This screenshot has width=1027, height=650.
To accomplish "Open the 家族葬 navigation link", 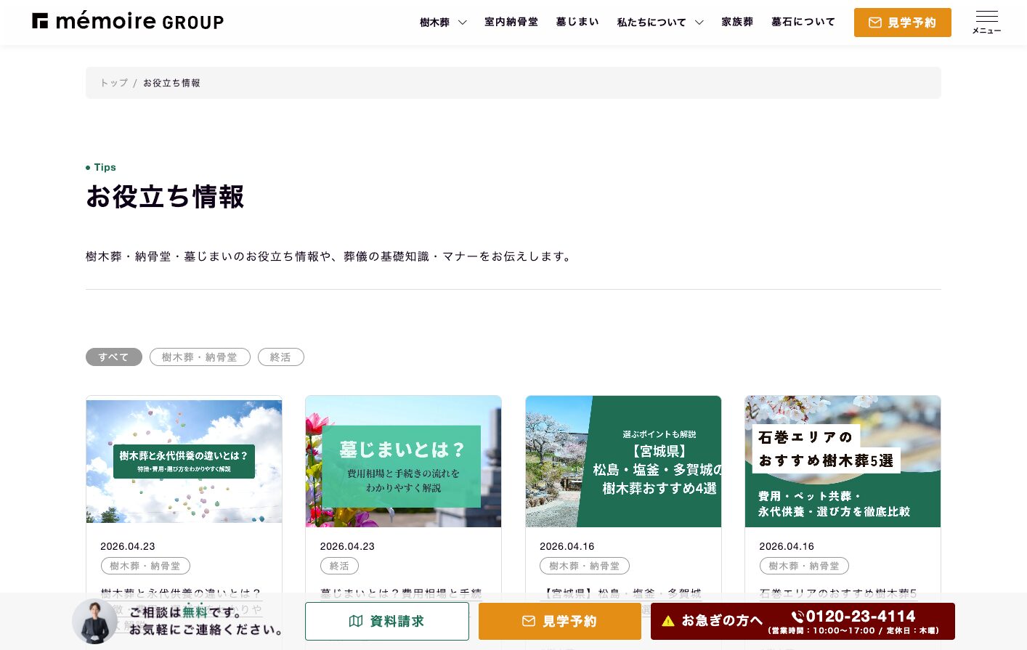I will tap(737, 22).
